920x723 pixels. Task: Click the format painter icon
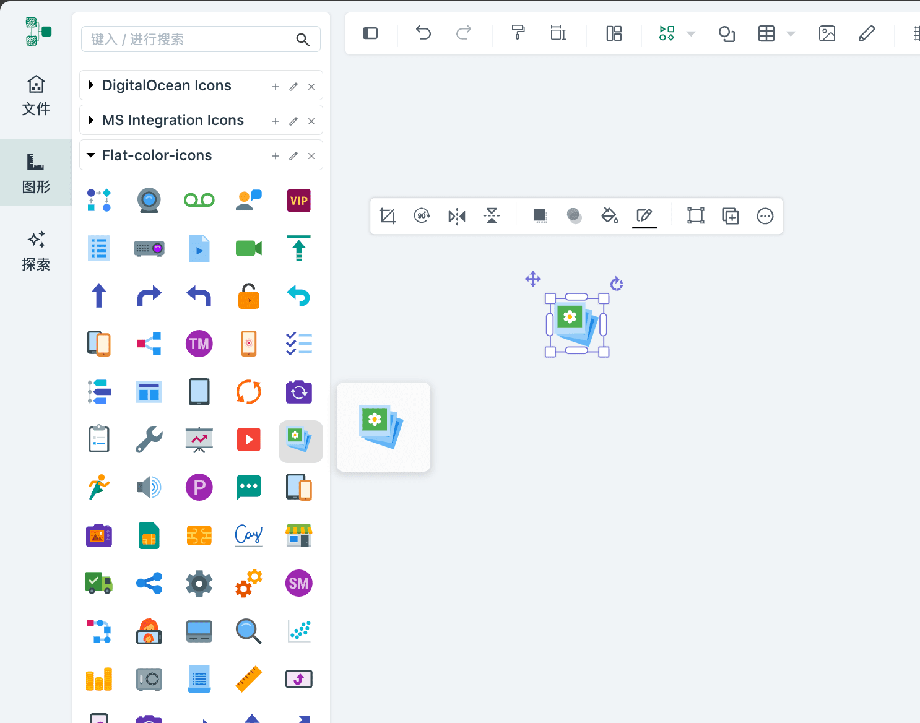(x=518, y=33)
